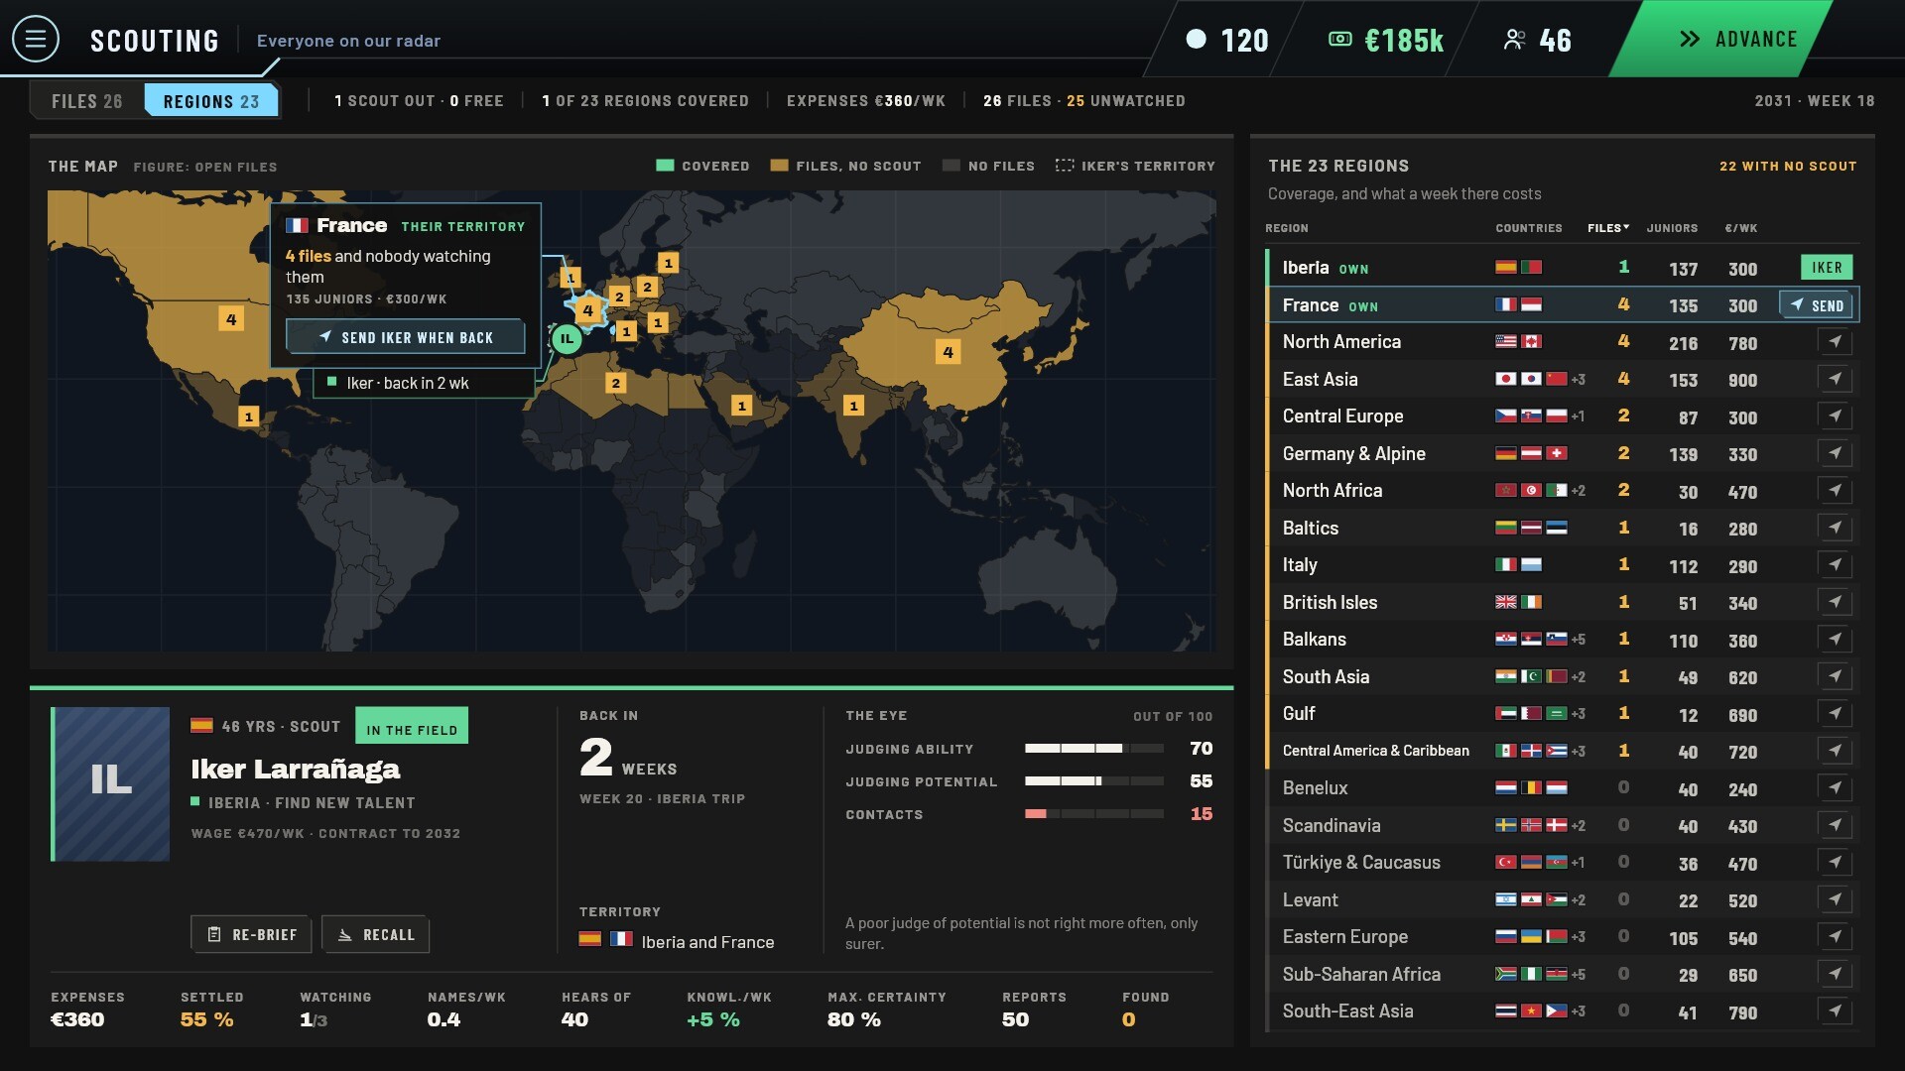This screenshot has height=1071, width=1905.
Task: Click the send-scout arrow for East Asia
Action: click(x=1835, y=379)
